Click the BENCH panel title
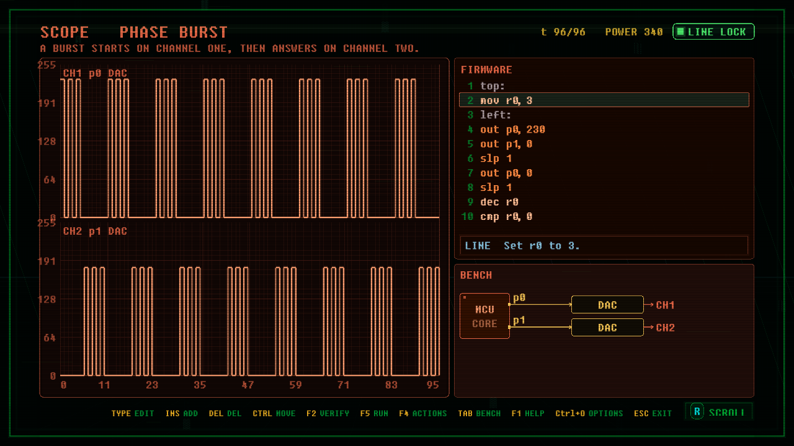794x446 pixels. pos(476,275)
